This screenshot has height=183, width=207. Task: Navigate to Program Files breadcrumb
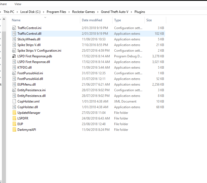pos(56,12)
